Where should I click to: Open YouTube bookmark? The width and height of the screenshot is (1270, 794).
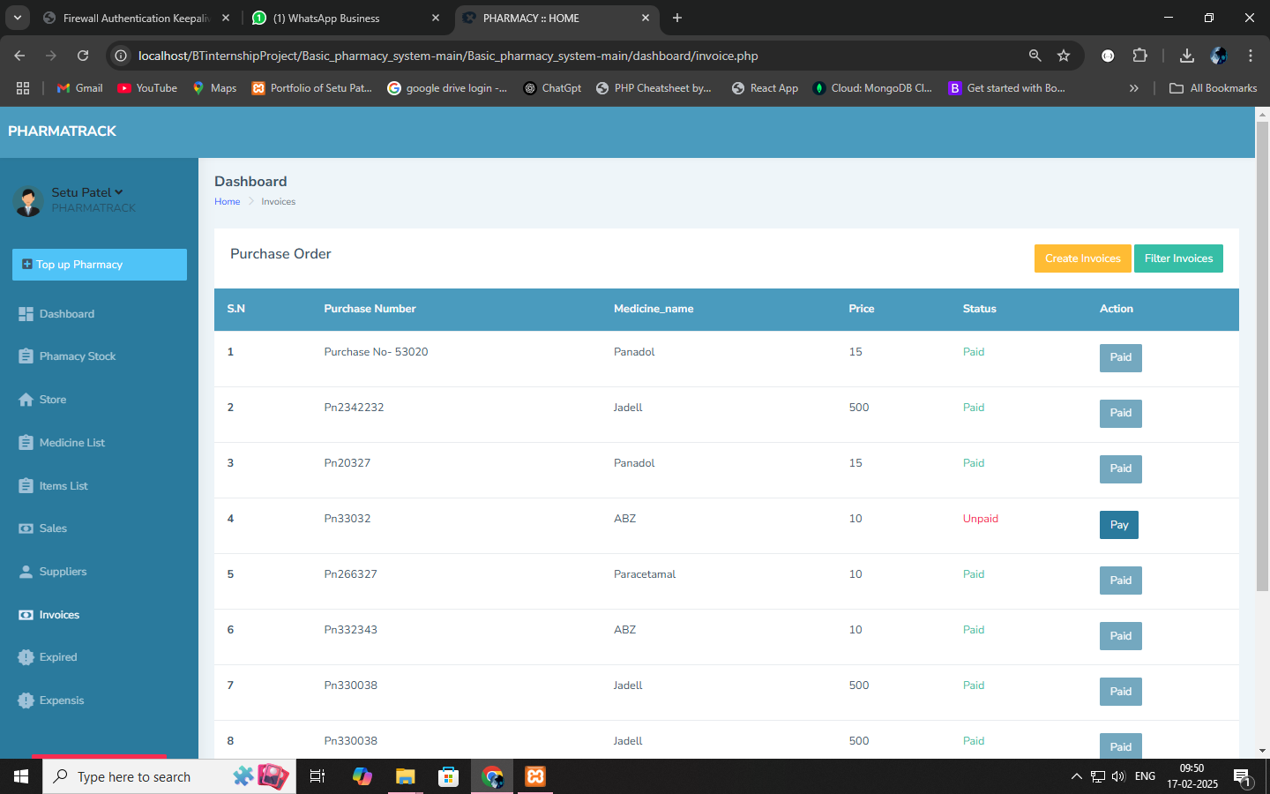pos(147,88)
